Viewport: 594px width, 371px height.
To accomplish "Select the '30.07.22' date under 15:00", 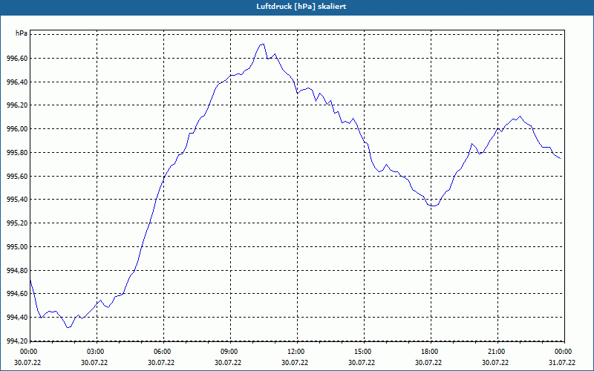I will tap(362, 362).
